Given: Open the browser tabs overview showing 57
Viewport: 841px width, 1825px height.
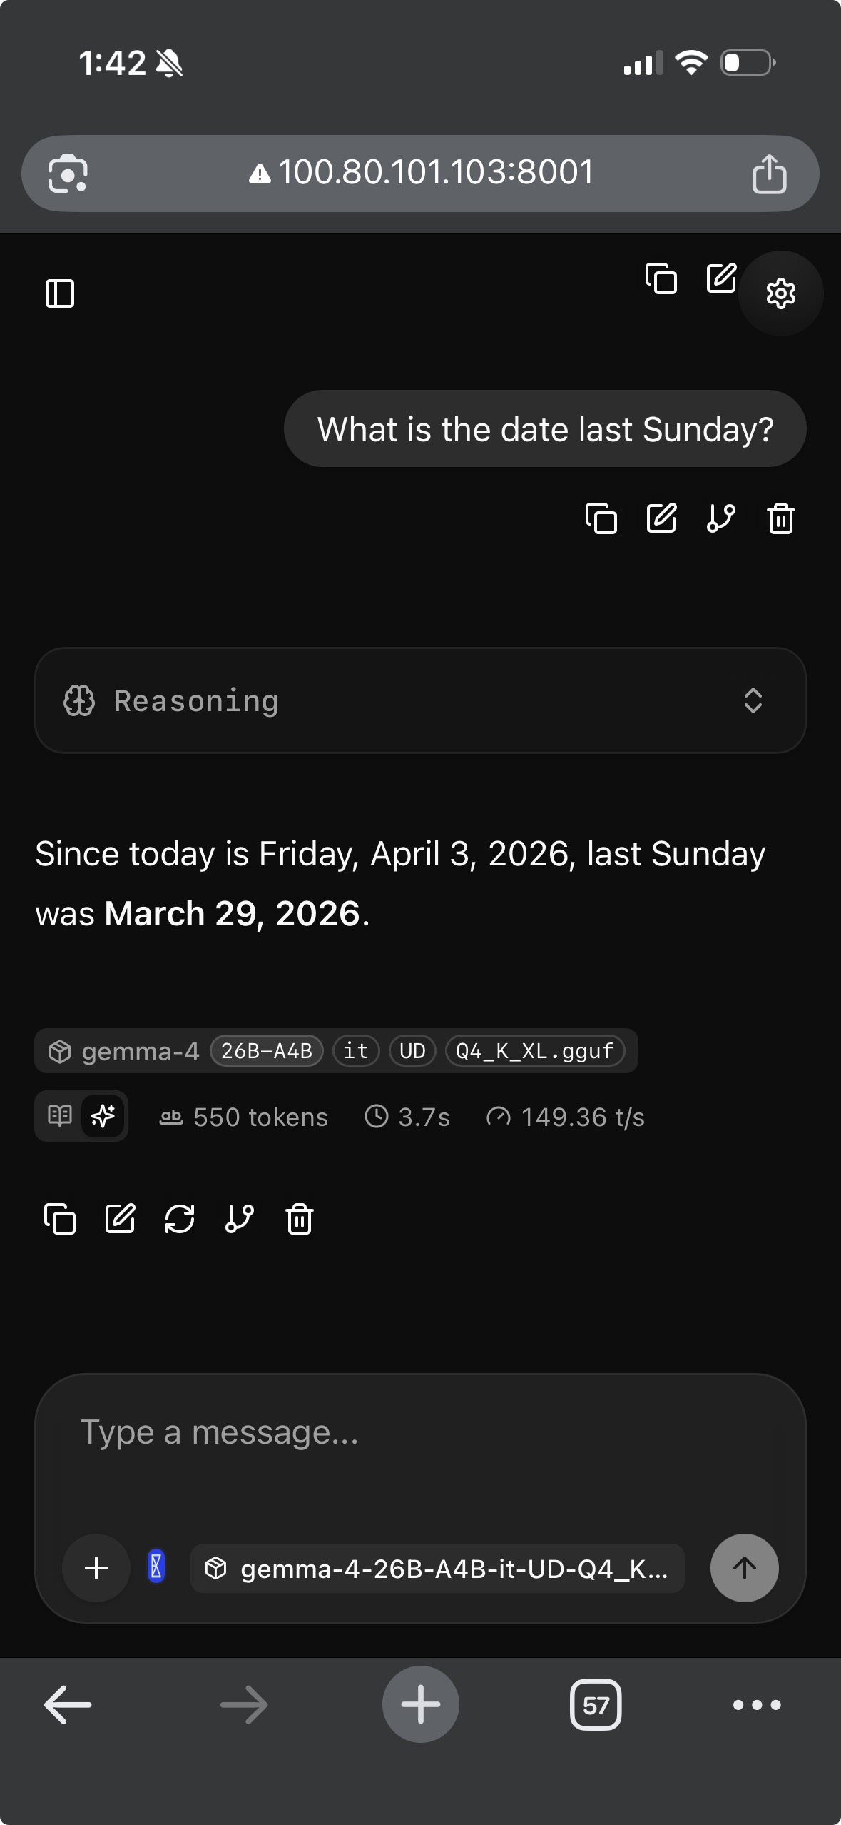Looking at the screenshot, I should 596,1706.
